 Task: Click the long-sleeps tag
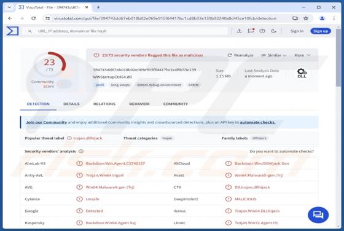pyautogui.click(x=120, y=85)
